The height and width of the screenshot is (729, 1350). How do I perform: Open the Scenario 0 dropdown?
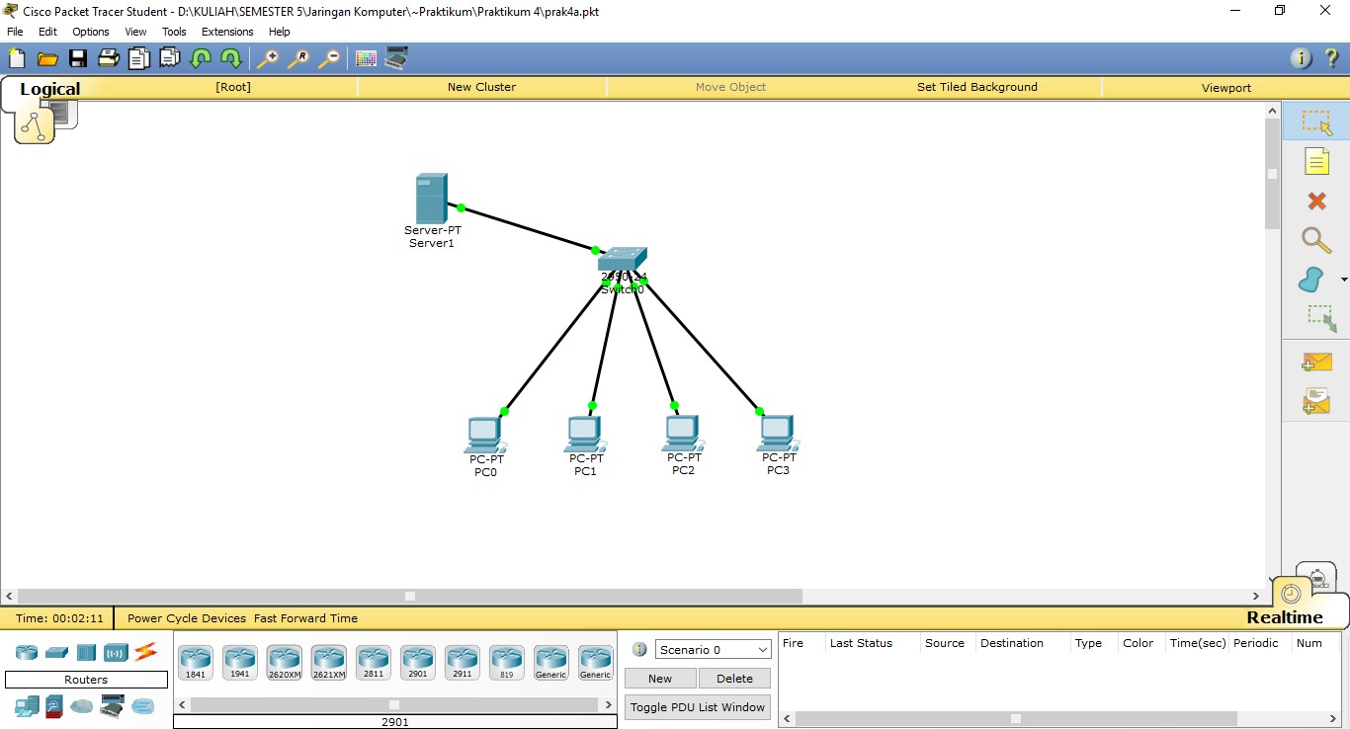tap(712, 649)
